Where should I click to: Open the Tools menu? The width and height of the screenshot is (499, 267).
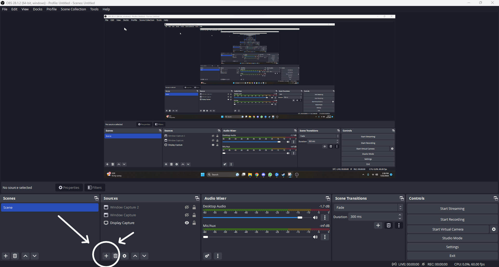94,9
